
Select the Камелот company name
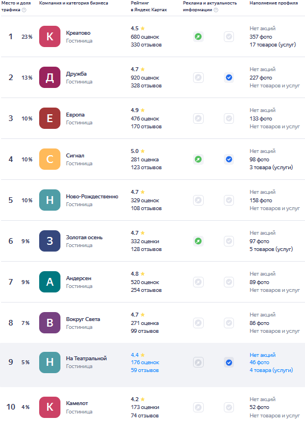[x=77, y=403]
